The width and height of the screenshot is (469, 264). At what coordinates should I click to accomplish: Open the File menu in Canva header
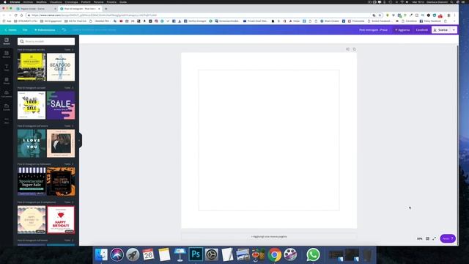[25, 30]
